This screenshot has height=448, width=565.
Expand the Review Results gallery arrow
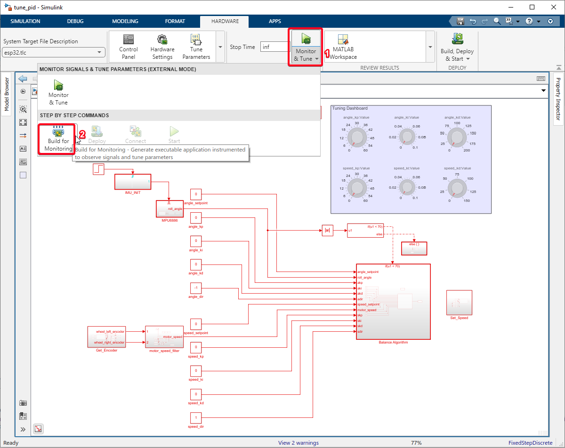pyautogui.click(x=430, y=47)
